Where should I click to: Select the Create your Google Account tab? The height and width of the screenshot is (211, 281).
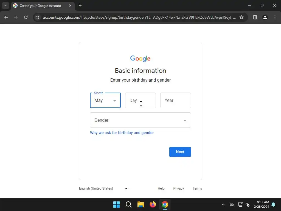[x=43, y=6]
